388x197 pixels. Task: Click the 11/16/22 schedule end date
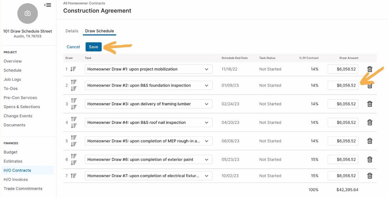point(229,69)
